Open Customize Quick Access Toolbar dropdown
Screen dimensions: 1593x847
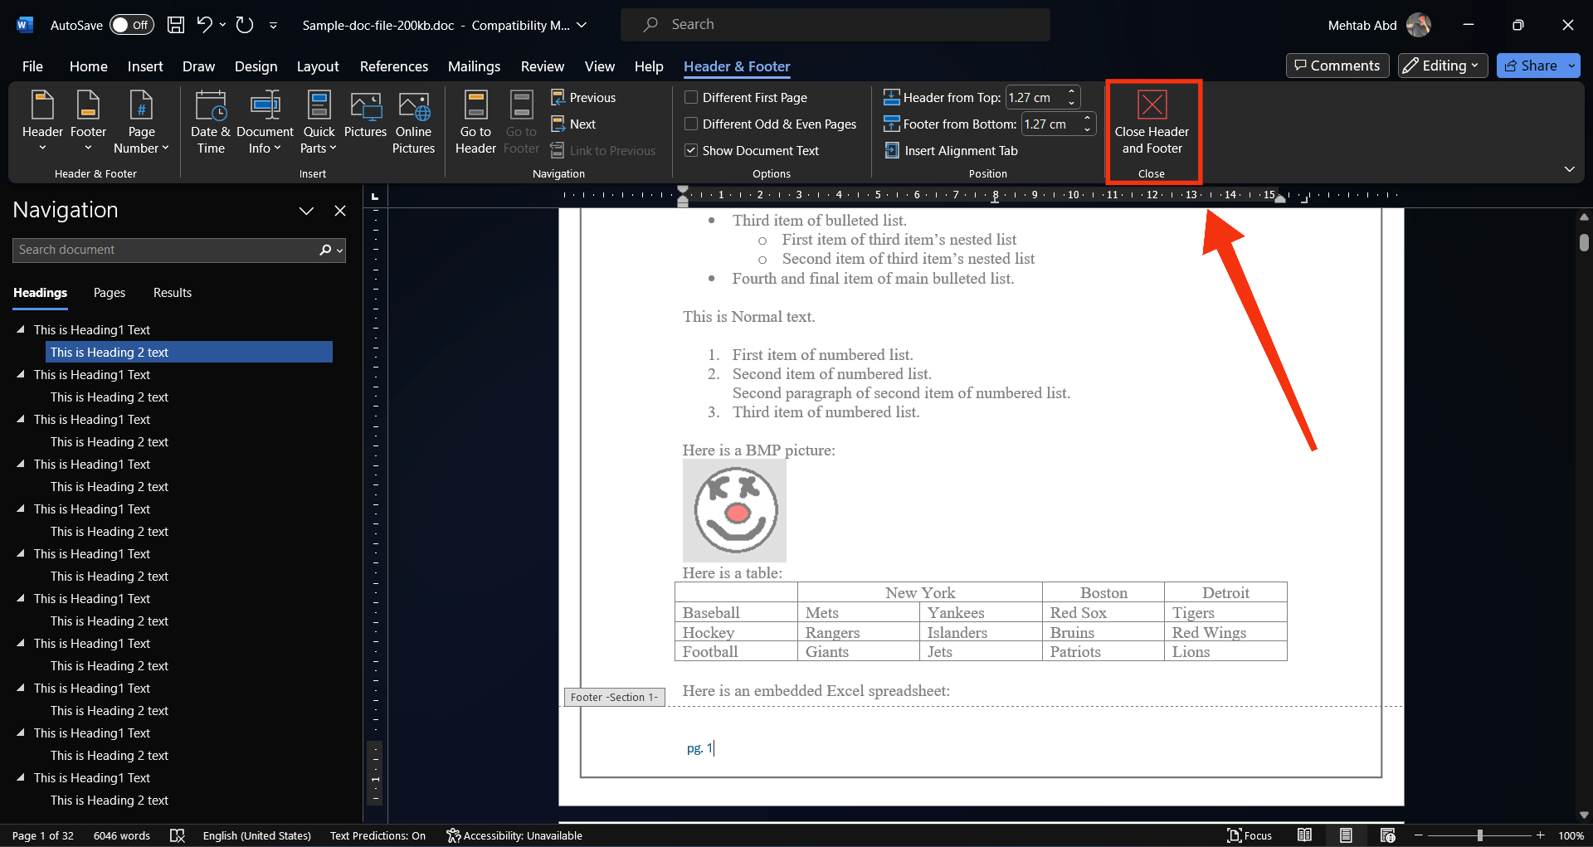click(273, 26)
